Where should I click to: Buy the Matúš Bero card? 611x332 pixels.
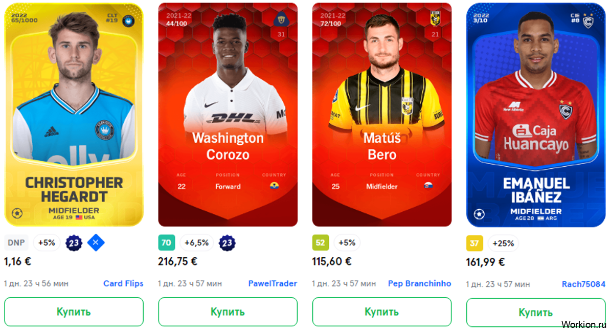click(x=381, y=312)
